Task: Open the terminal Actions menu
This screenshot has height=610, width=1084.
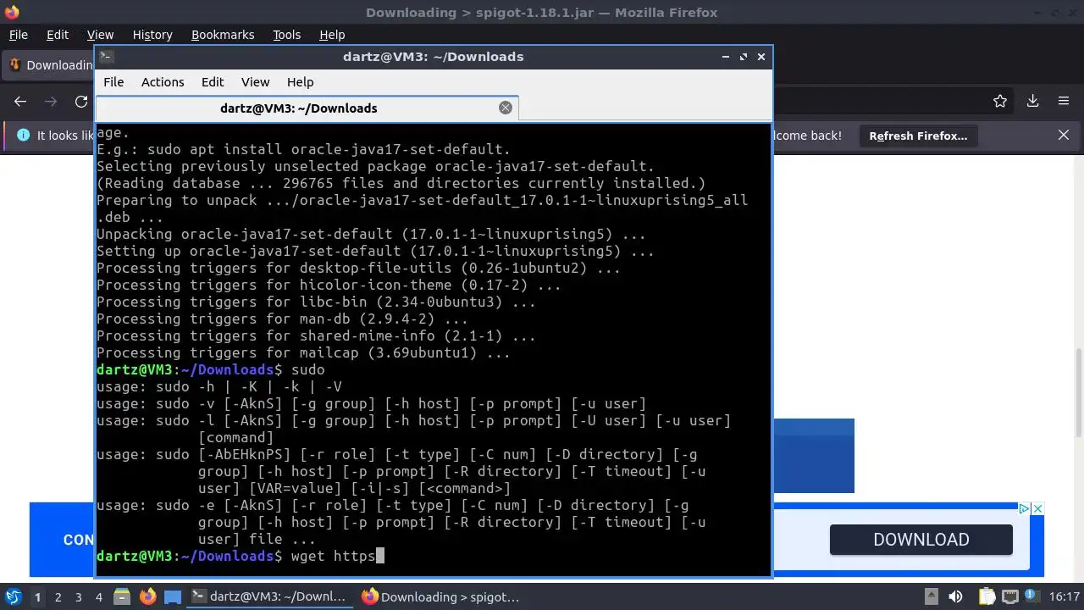Action: point(163,82)
